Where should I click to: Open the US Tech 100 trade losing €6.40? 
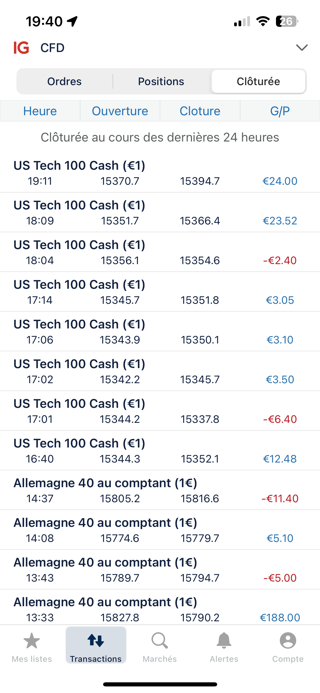160,411
